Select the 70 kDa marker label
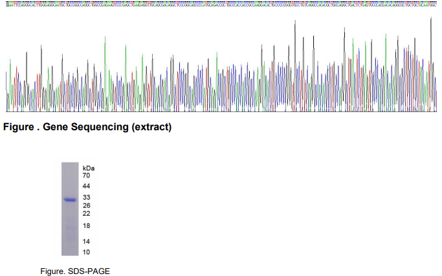442x276 pixels. click(x=87, y=176)
